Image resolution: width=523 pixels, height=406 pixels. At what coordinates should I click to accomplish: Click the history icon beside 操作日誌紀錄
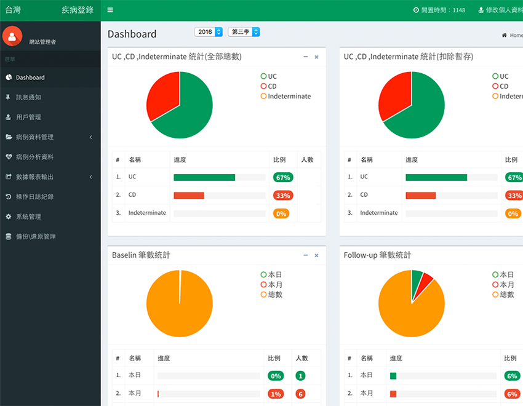pyautogui.click(x=9, y=197)
